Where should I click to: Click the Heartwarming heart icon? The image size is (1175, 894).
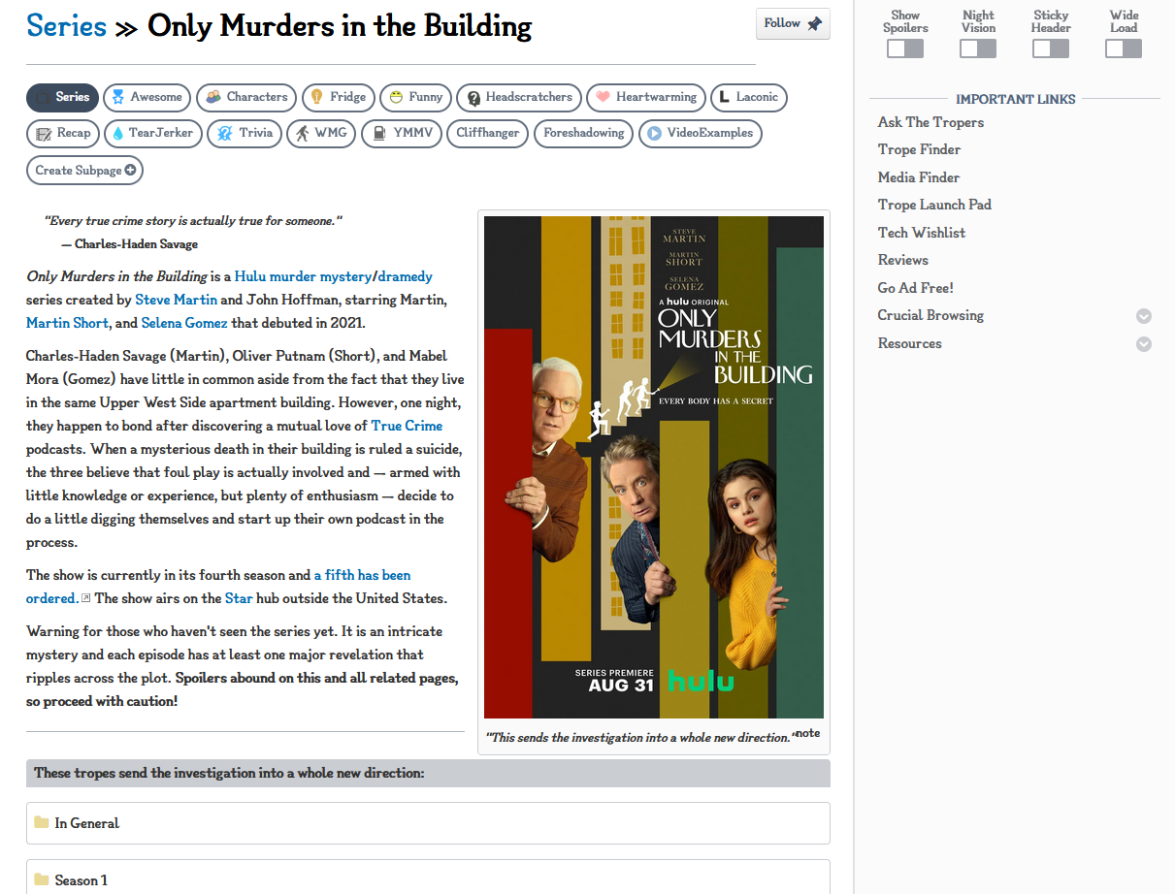[x=603, y=98]
